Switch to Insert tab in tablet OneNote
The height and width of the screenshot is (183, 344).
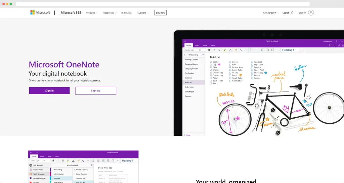(x=197, y=45)
